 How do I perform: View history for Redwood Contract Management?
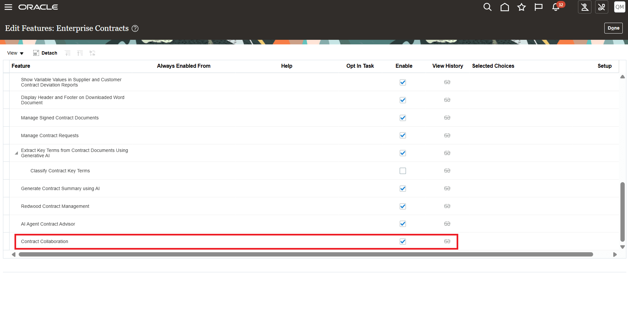(x=447, y=206)
